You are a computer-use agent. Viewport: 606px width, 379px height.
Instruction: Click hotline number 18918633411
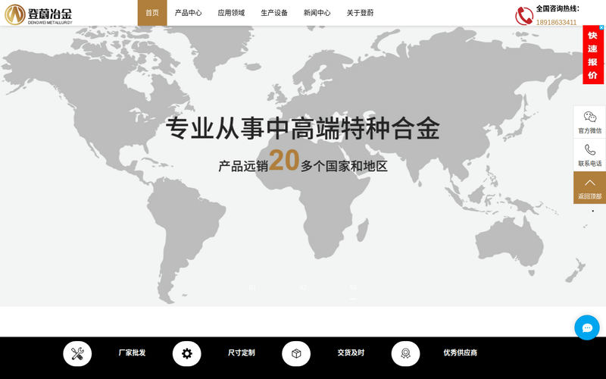556,23
